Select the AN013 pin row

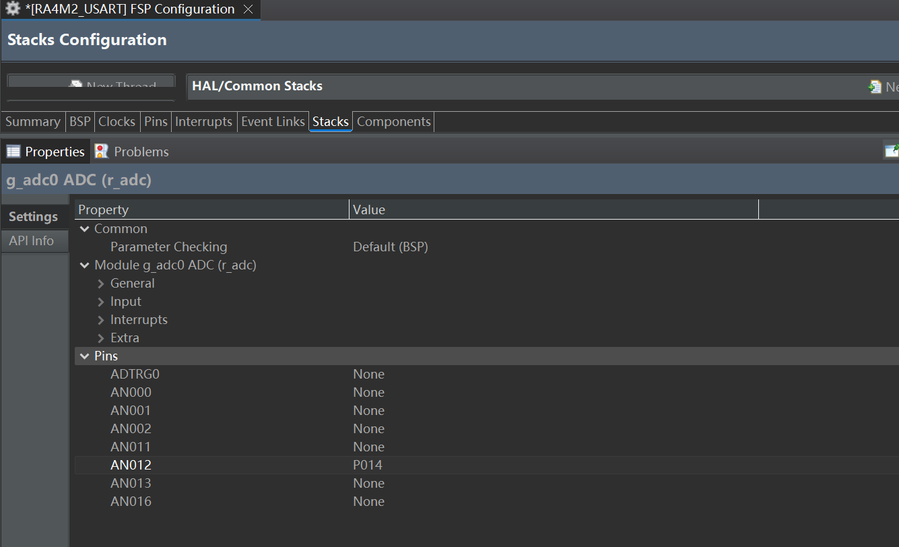point(486,484)
